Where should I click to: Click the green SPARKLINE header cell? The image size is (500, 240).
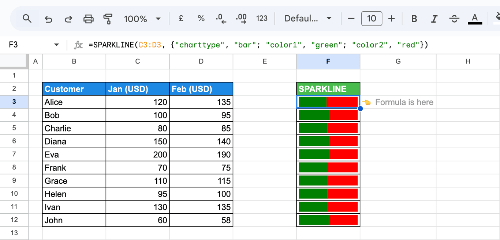point(328,89)
